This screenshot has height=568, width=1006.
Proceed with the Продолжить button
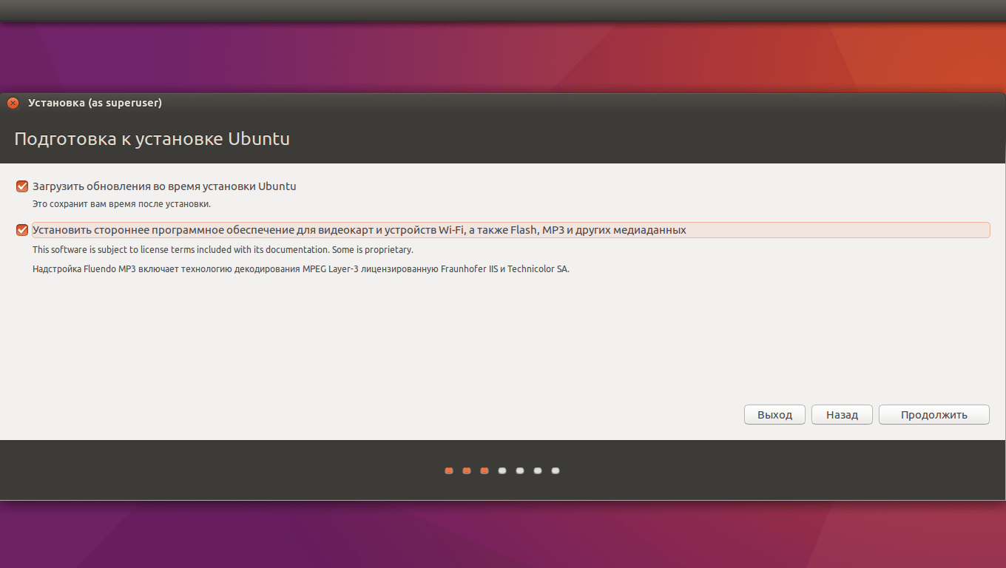(934, 415)
